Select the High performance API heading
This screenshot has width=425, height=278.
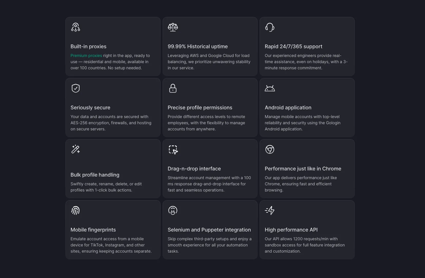[x=291, y=230]
